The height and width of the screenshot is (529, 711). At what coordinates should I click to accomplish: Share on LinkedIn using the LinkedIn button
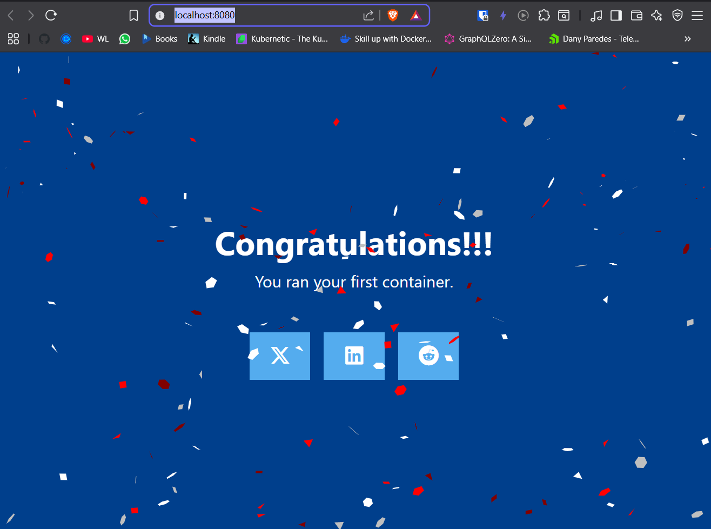click(354, 356)
